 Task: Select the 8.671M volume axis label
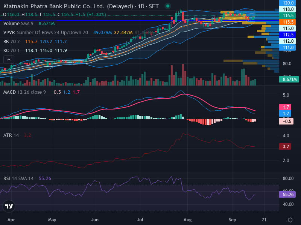pyautogui.click(x=289, y=79)
